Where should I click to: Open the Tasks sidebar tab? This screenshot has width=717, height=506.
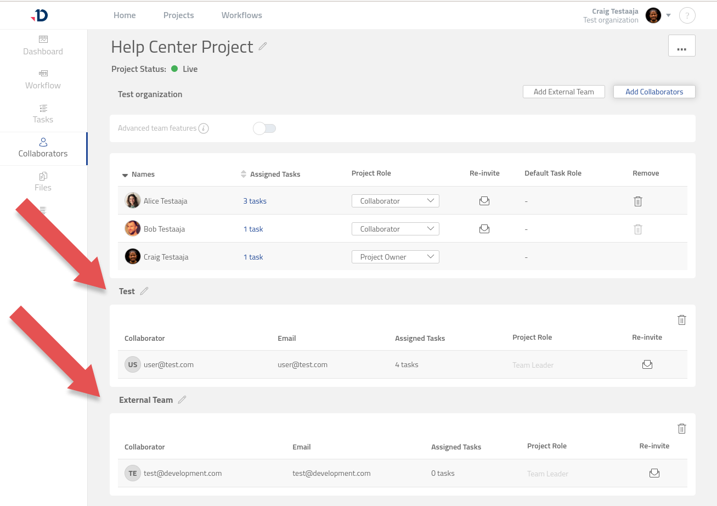pyautogui.click(x=43, y=114)
